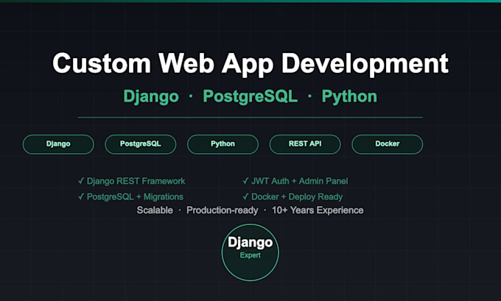501x301 pixels.
Task: Click the 10+ Years Experience text
Action: 318,210
